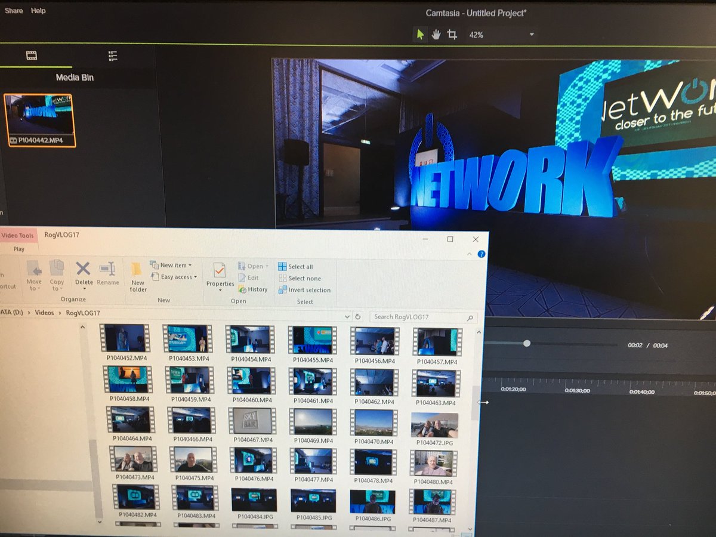The width and height of the screenshot is (716, 537).
Task: Click the Camtasia playback scrubber handle
Action: tap(527, 343)
